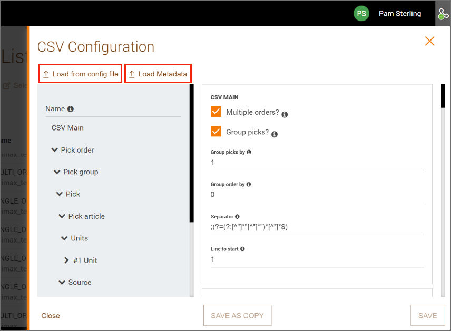Click the info icon next to Line to start

(242, 249)
